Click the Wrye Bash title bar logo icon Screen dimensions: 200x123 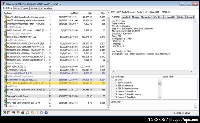4,4
